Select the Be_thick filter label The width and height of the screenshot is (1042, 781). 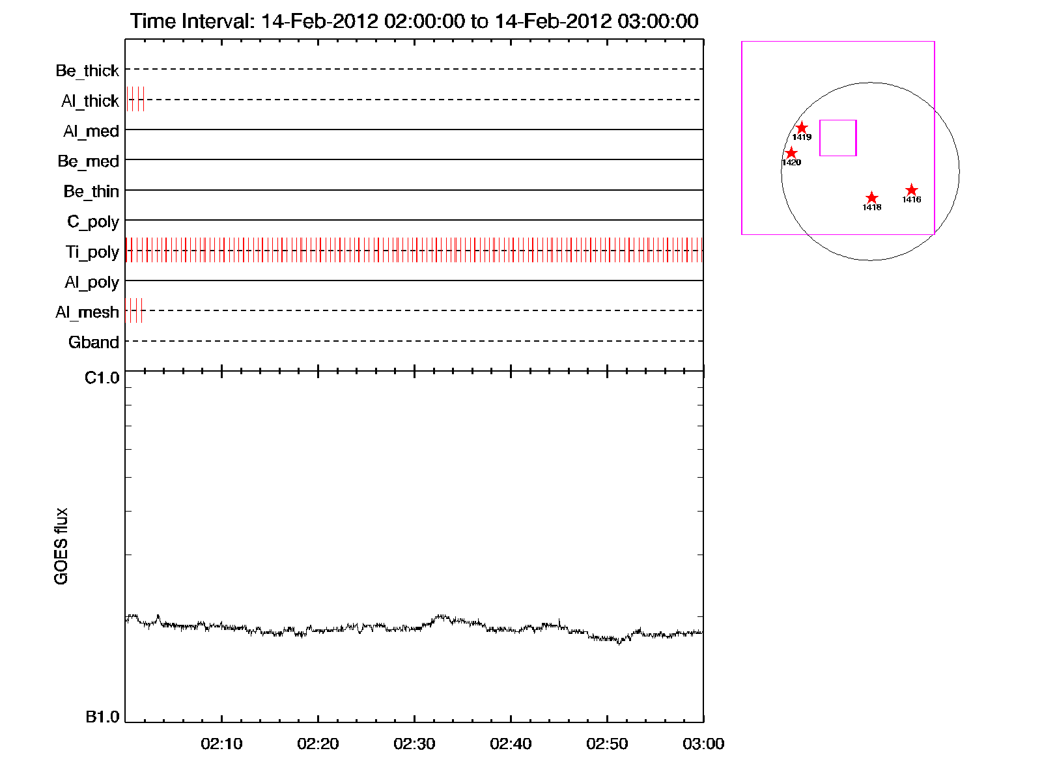87,70
